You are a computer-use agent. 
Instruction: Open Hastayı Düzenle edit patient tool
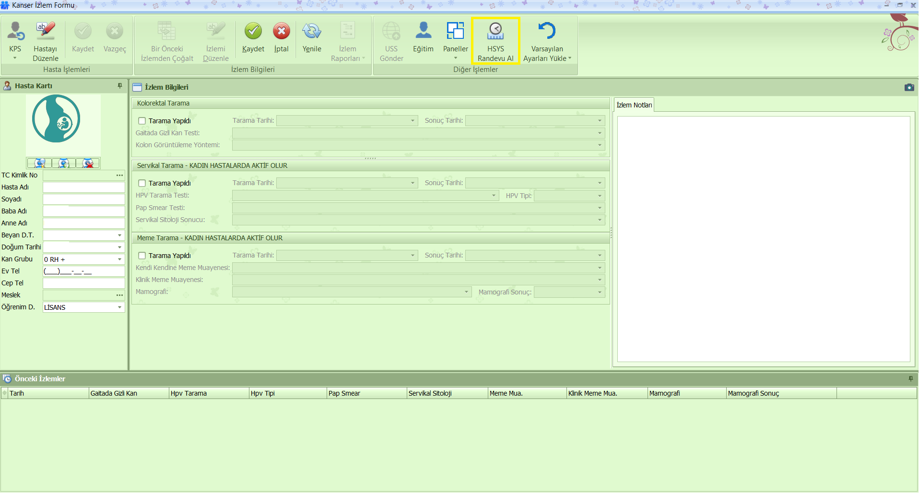[46, 32]
